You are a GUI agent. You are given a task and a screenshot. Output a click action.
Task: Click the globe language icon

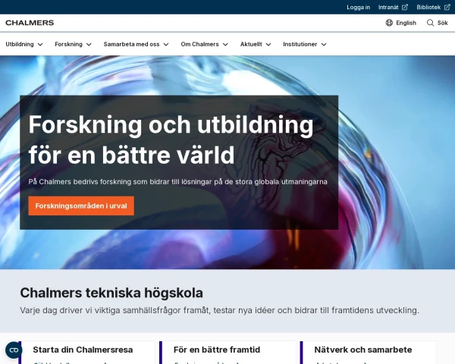389,23
